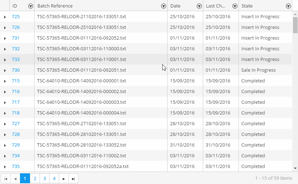Open the State column filter
298x184 pixels.
click(288, 6)
